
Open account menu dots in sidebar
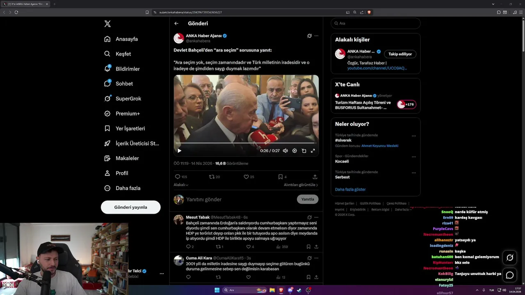click(162, 273)
